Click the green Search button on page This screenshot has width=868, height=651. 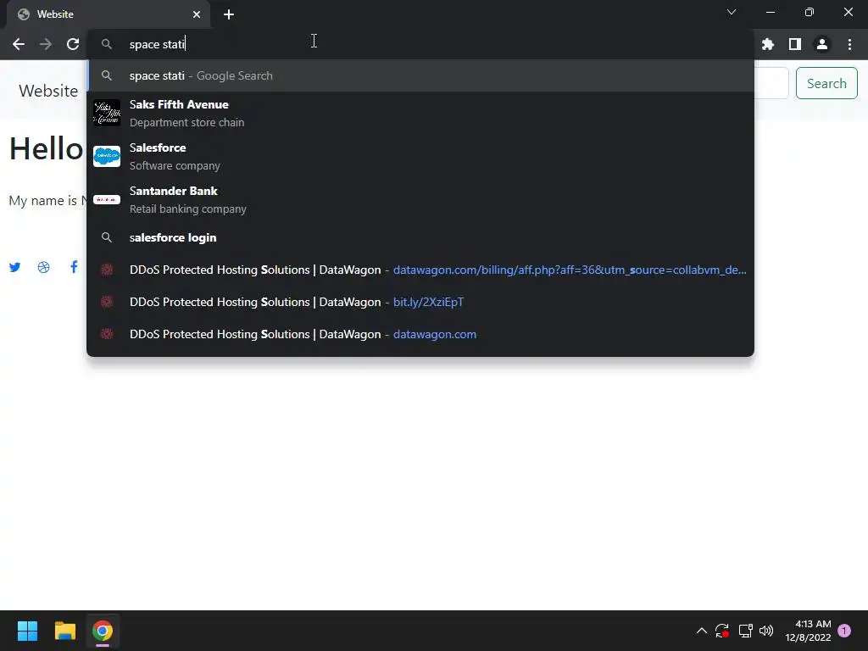coord(826,83)
